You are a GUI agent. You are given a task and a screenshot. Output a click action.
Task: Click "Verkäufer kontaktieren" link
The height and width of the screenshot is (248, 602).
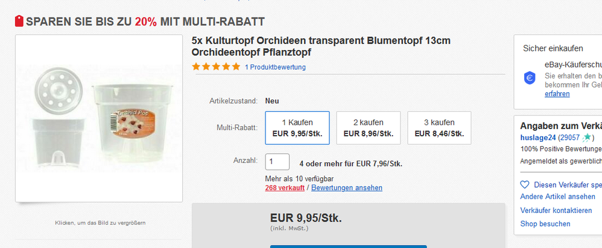556,211
